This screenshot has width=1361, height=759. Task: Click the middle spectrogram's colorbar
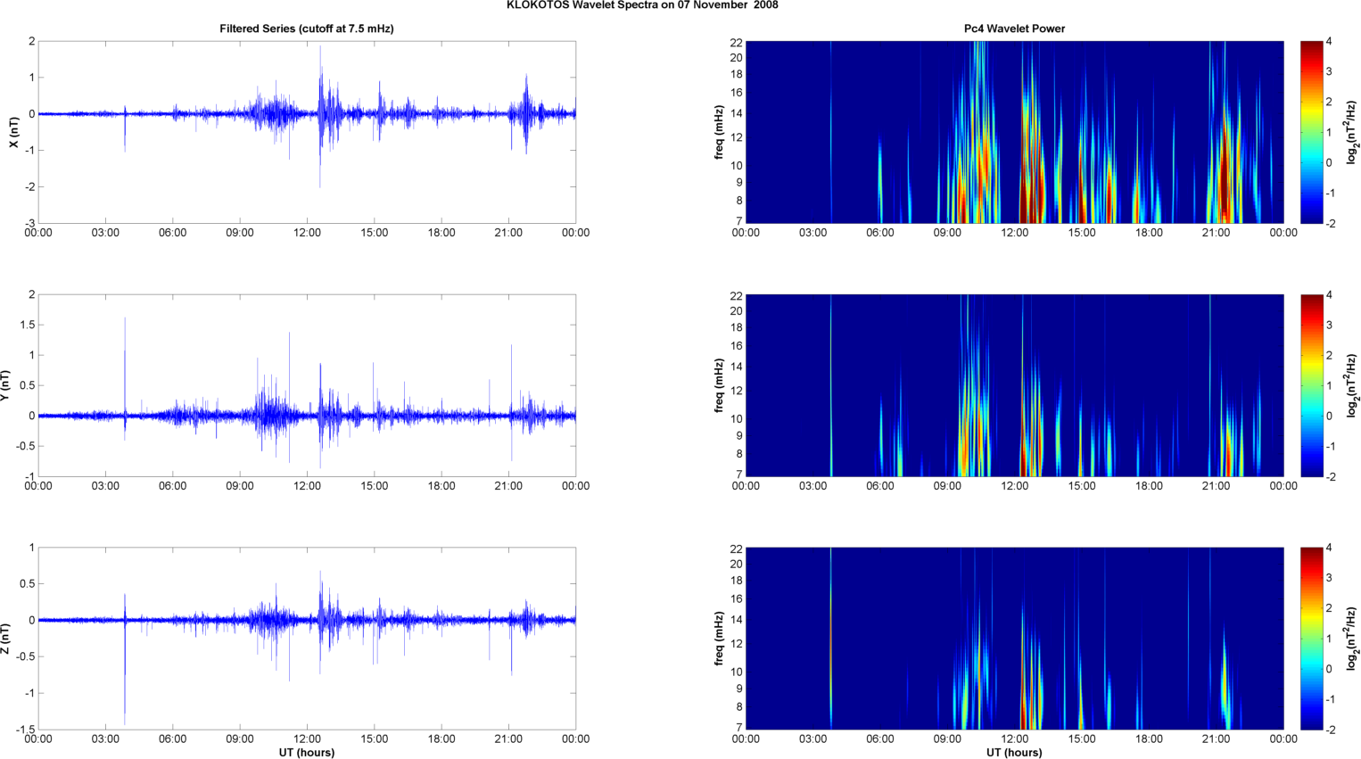coord(1310,385)
